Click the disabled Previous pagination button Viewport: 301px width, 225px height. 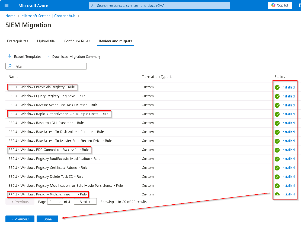click(x=20, y=202)
